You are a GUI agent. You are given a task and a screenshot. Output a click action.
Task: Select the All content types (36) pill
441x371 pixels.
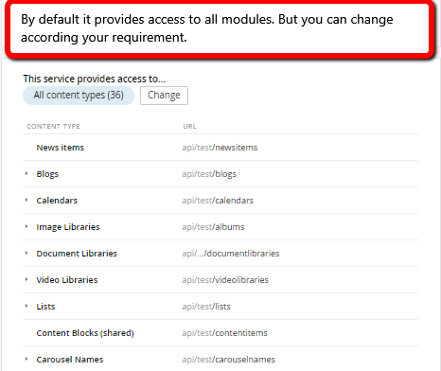tap(79, 96)
